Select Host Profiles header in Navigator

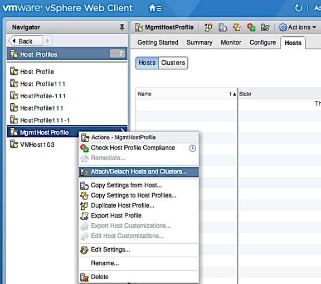coord(67,54)
